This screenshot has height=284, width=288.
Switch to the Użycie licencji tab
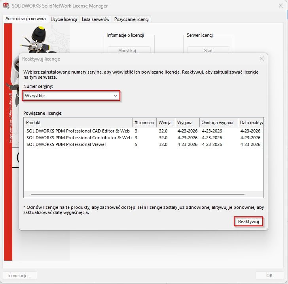click(64, 19)
